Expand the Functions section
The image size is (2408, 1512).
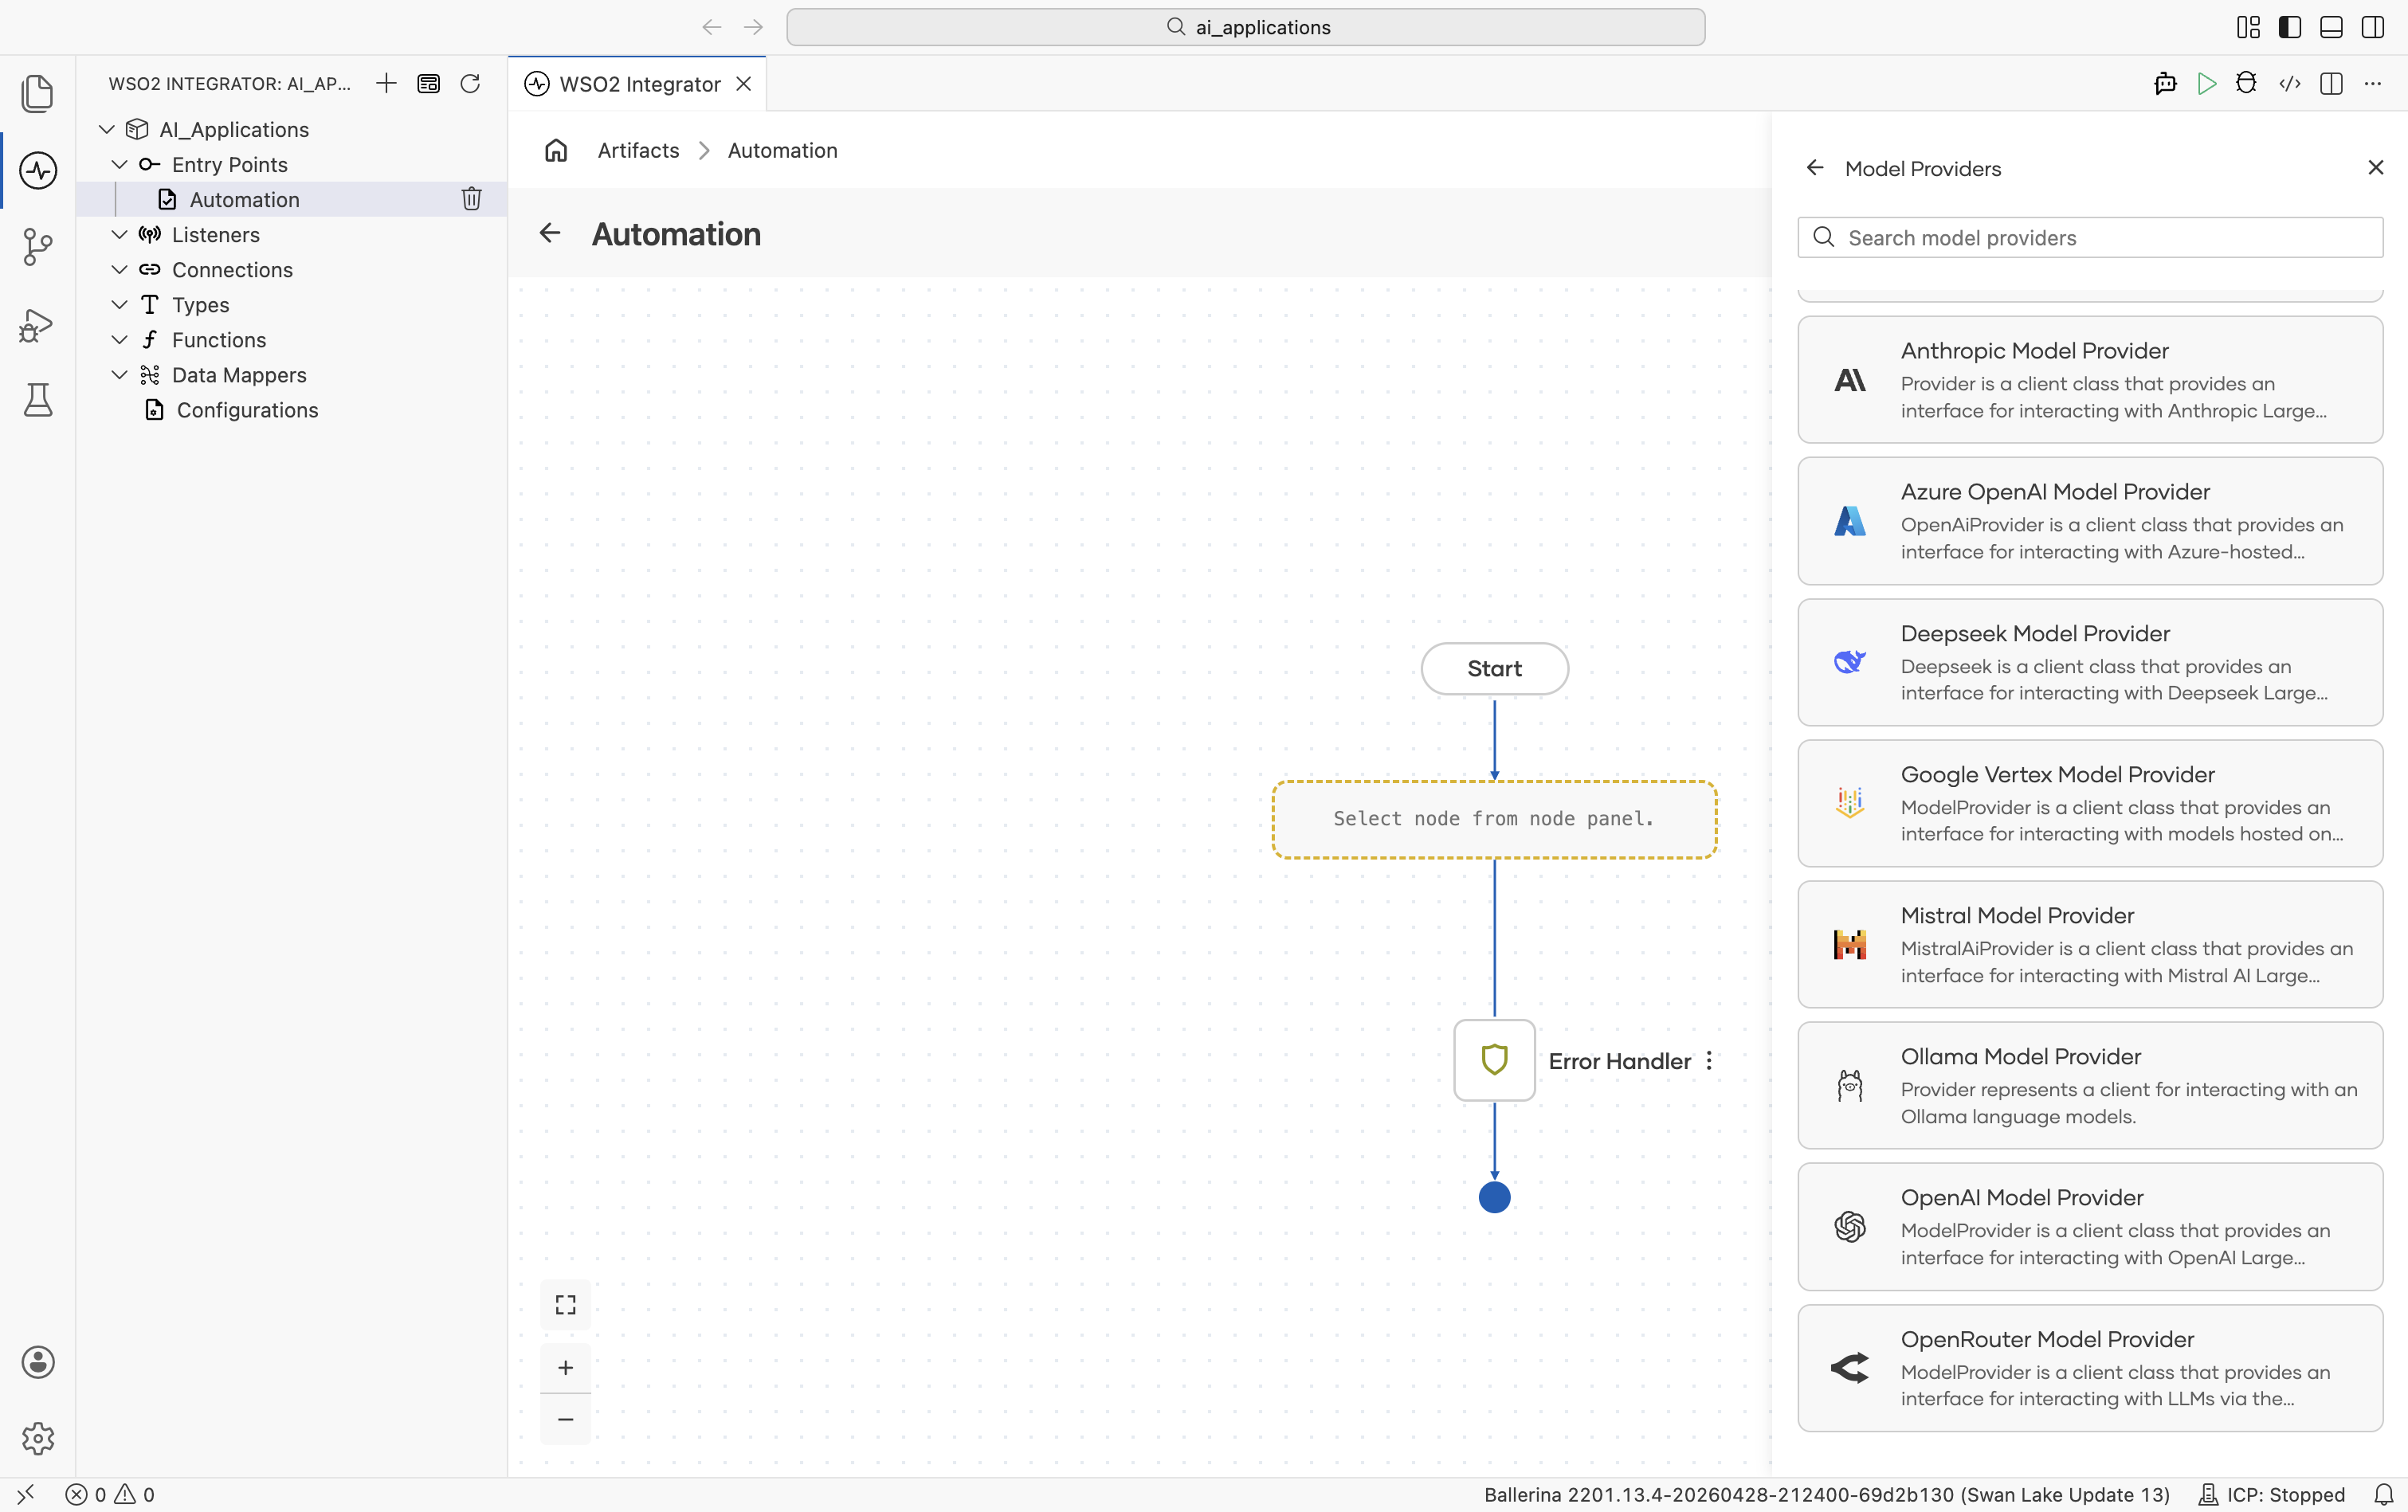click(119, 339)
